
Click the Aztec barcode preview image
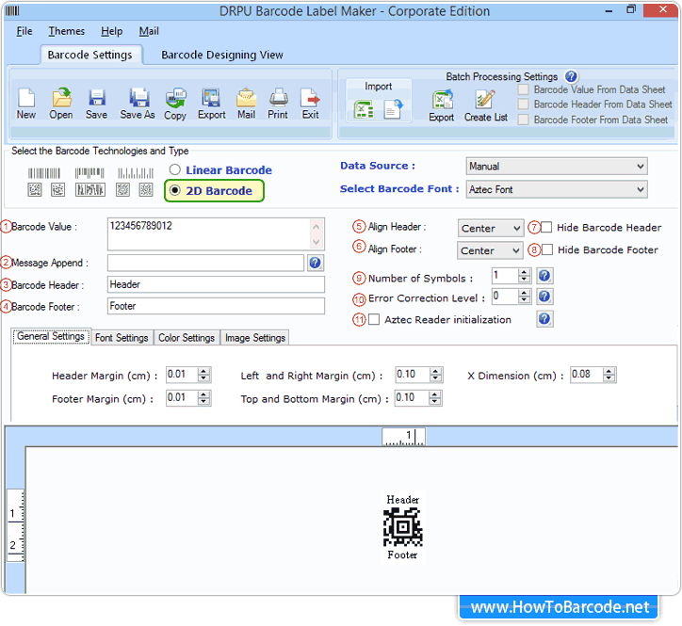pyautogui.click(x=403, y=527)
